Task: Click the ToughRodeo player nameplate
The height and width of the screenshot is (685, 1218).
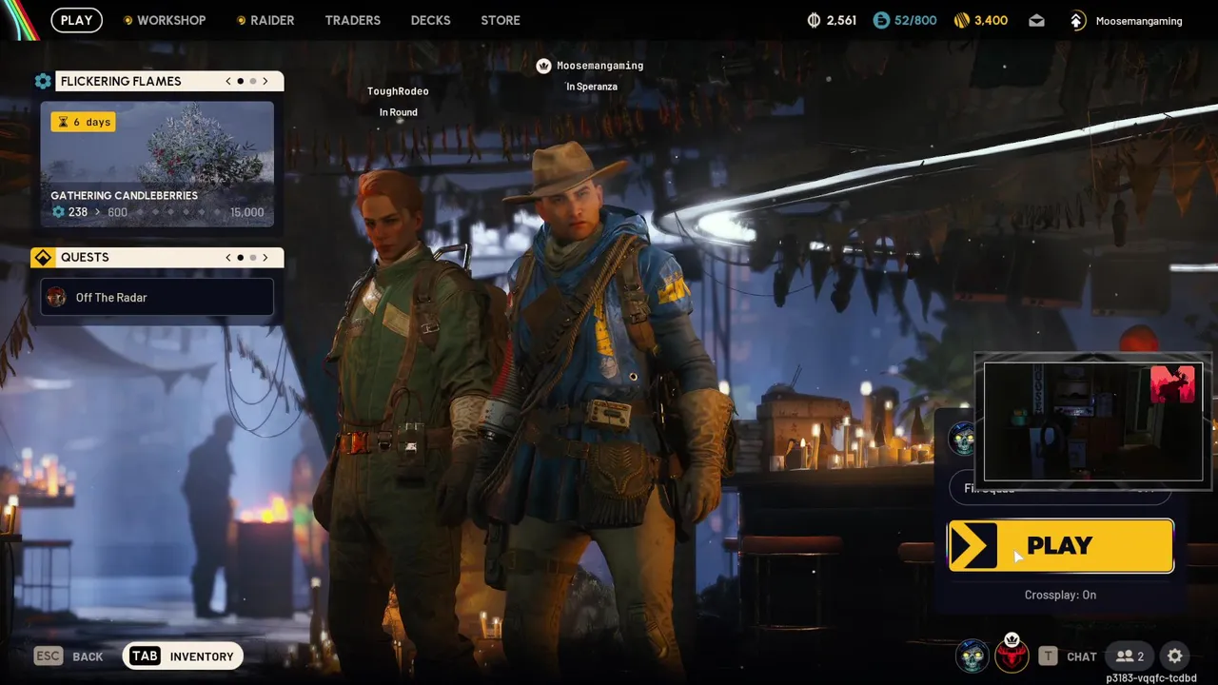Action: pyautogui.click(x=398, y=91)
